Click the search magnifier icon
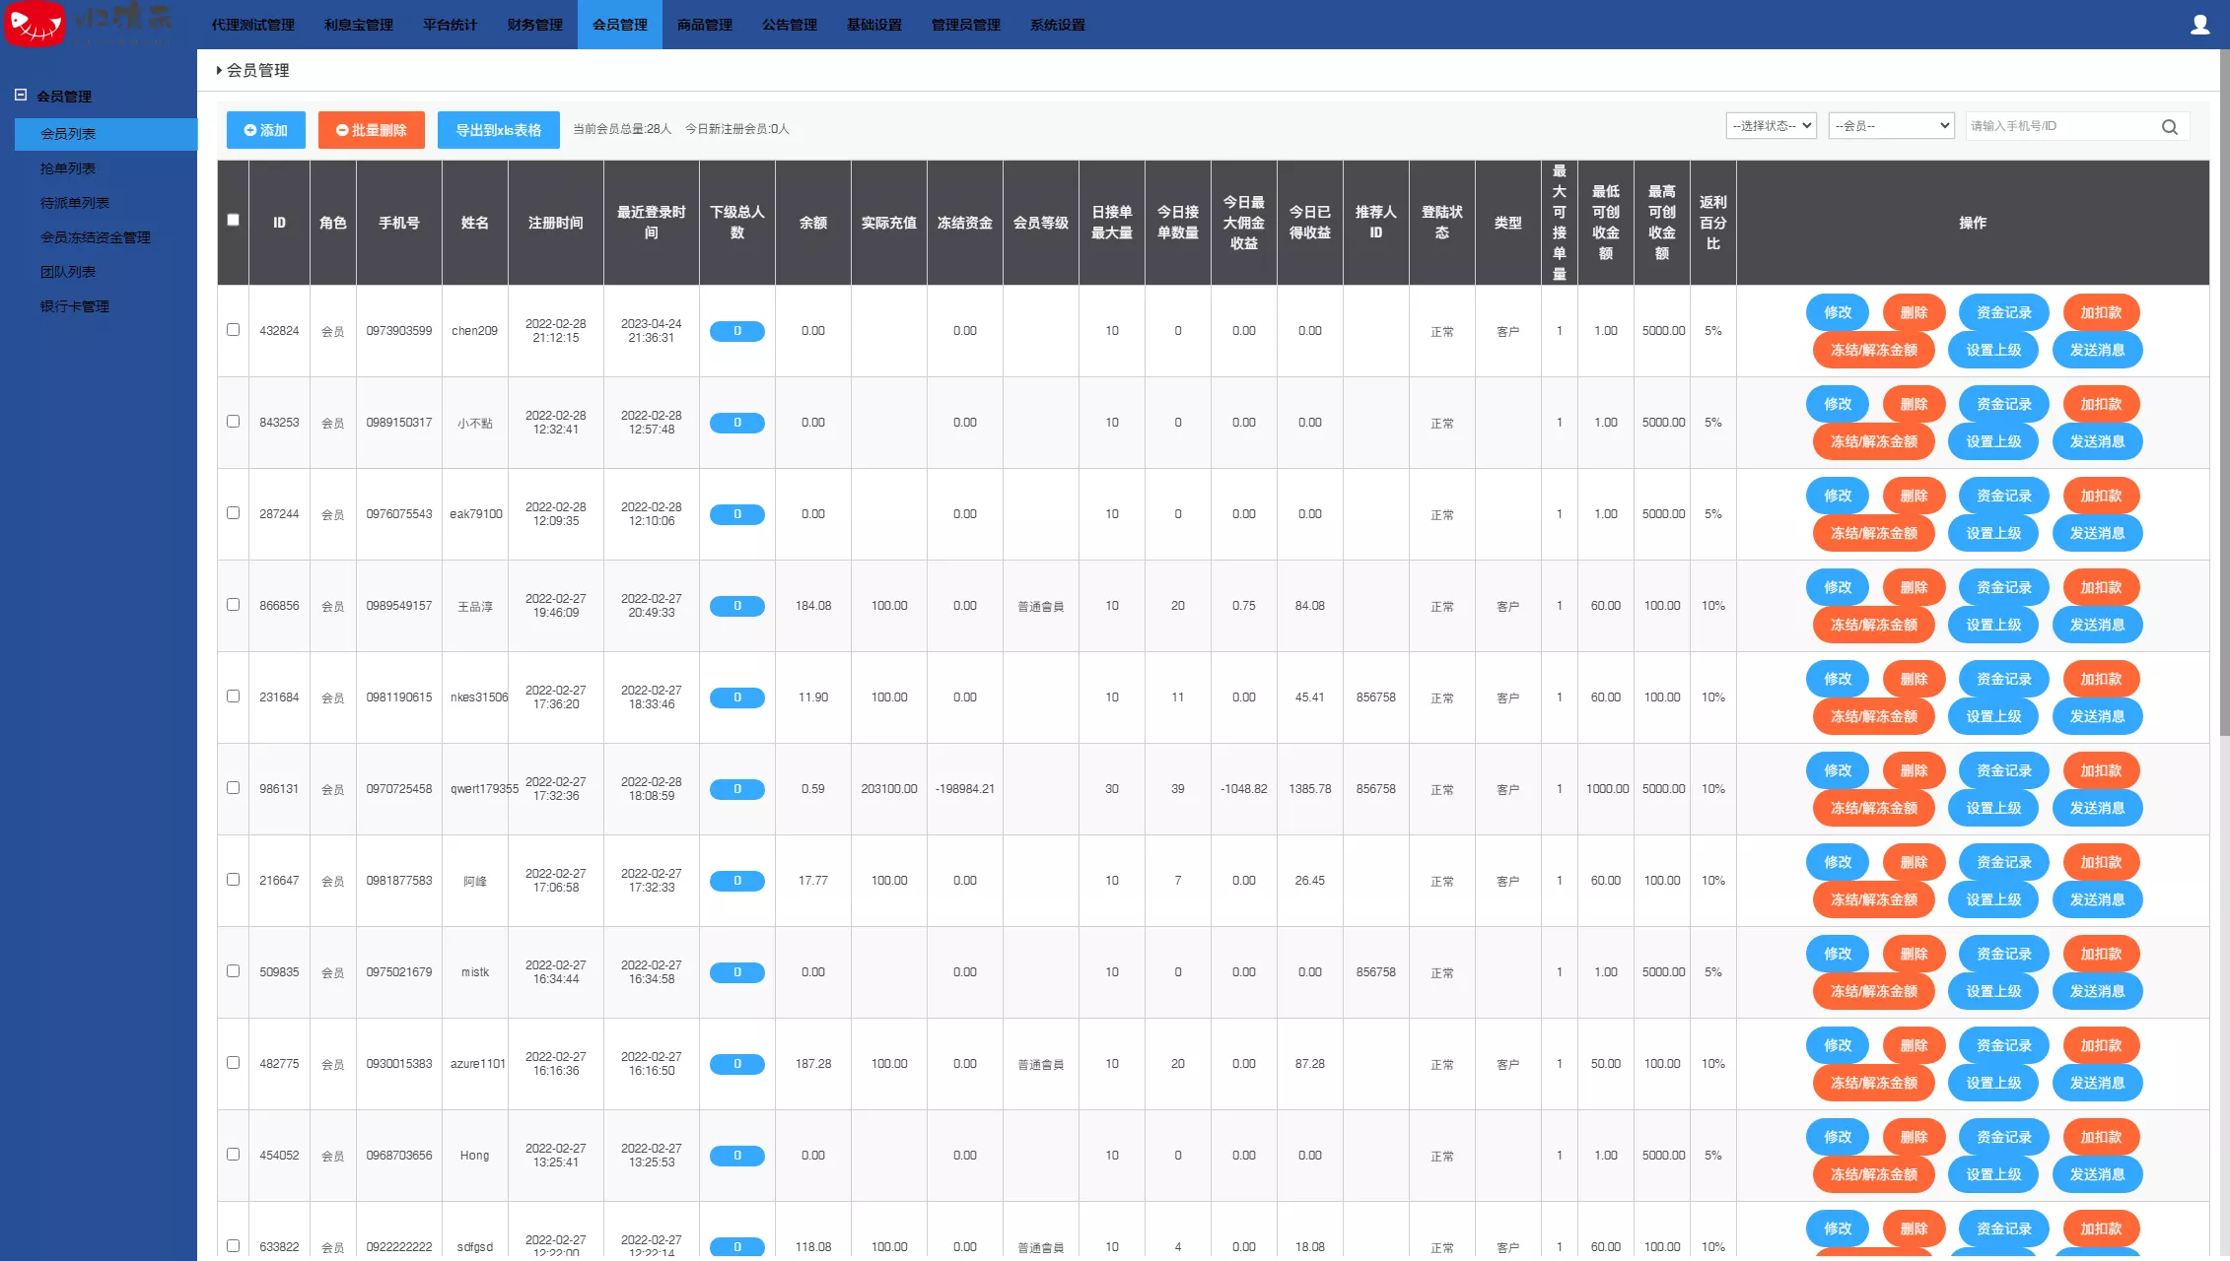Screen dimensions: 2230x1261 point(2169,127)
